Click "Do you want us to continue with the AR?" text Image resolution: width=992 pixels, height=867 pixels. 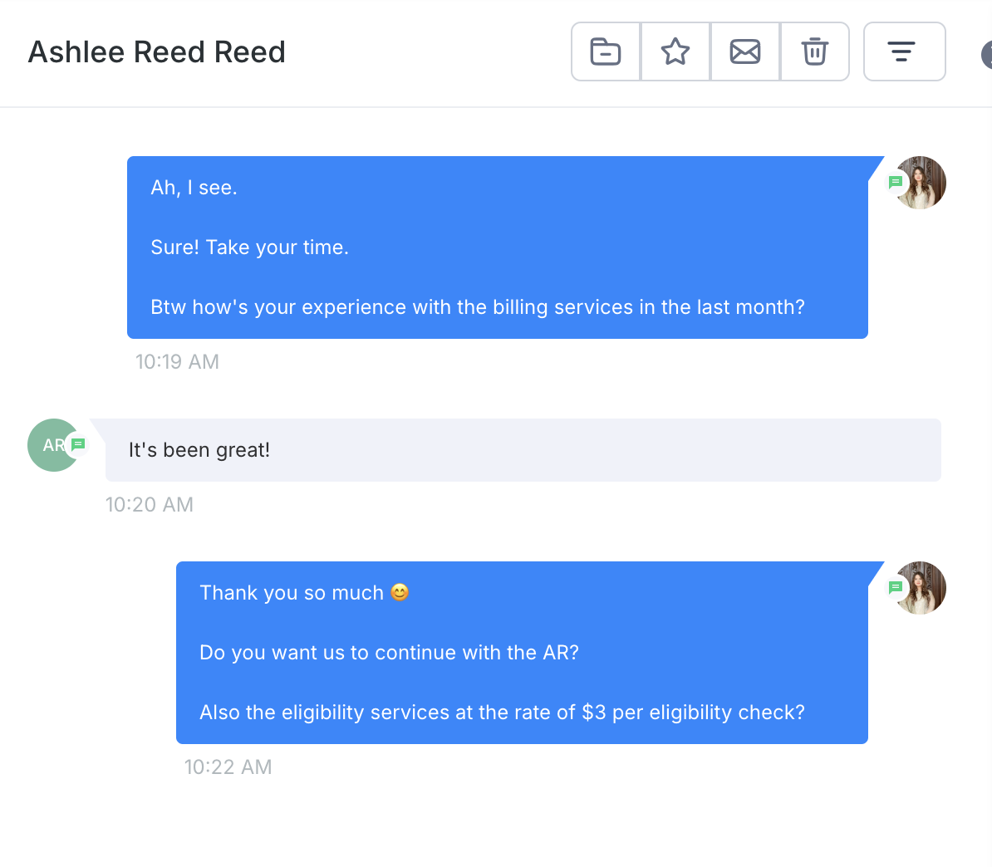pyautogui.click(x=389, y=653)
